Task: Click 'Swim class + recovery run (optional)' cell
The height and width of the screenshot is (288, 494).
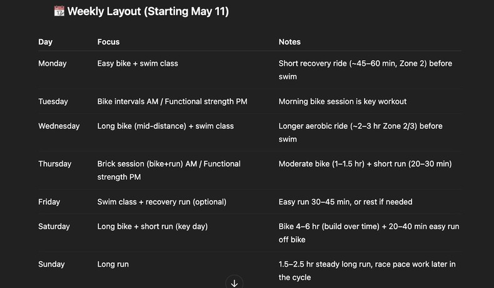Action: tap(161, 202)
